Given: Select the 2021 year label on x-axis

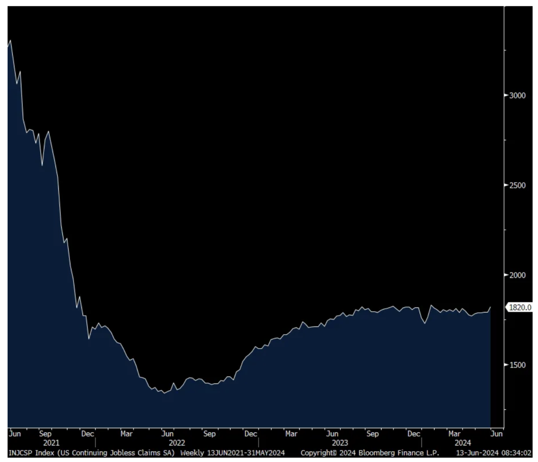Looking at the screenshot, I should point(51,443).
